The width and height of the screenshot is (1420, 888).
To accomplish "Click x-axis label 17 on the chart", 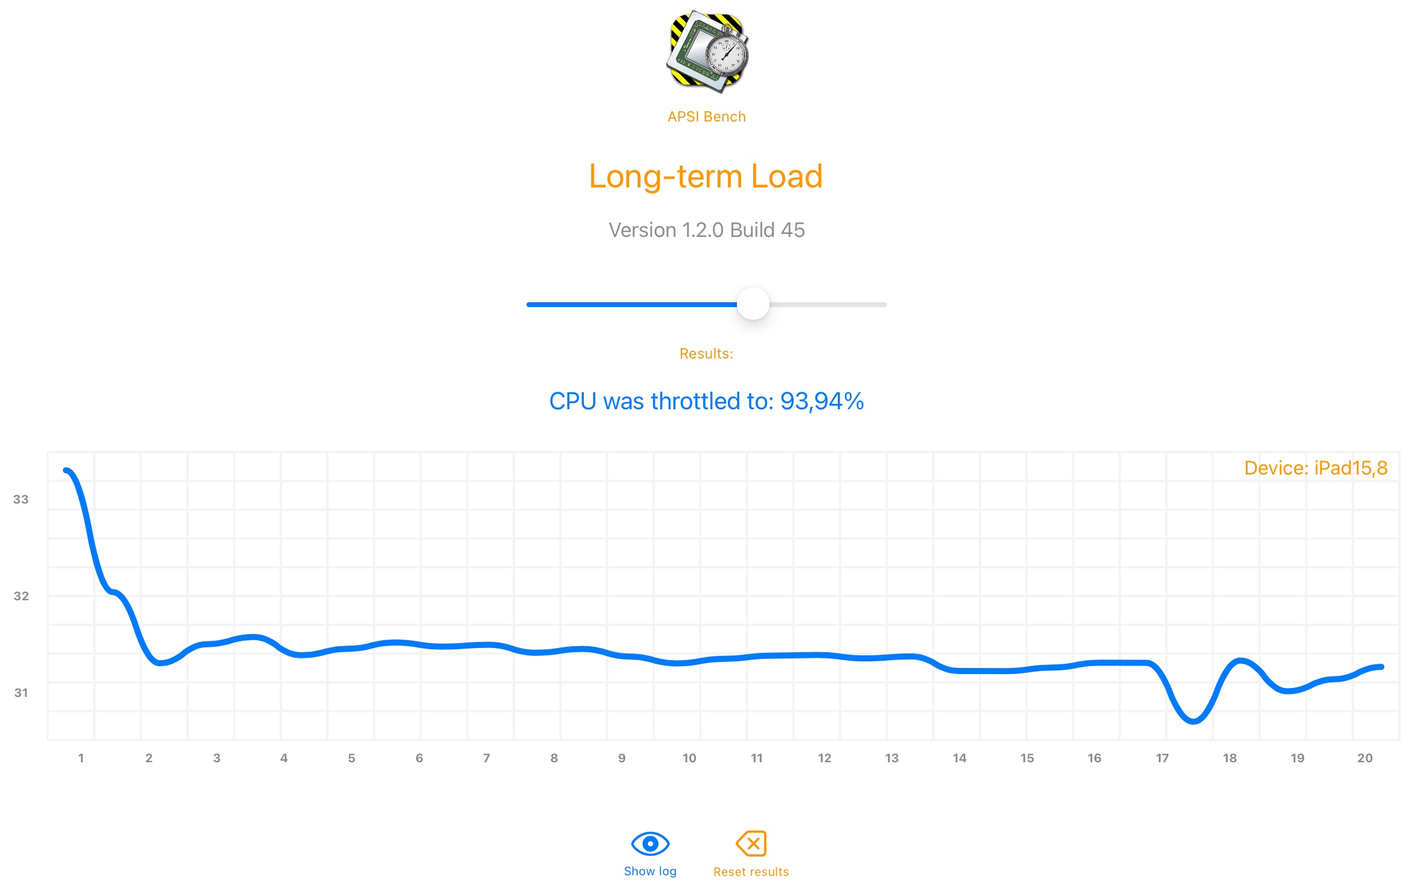I will (x=1162, y=758).
